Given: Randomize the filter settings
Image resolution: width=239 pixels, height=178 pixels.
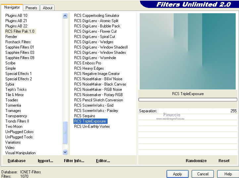Looking at the screenshot, I should tap(196, 161).
